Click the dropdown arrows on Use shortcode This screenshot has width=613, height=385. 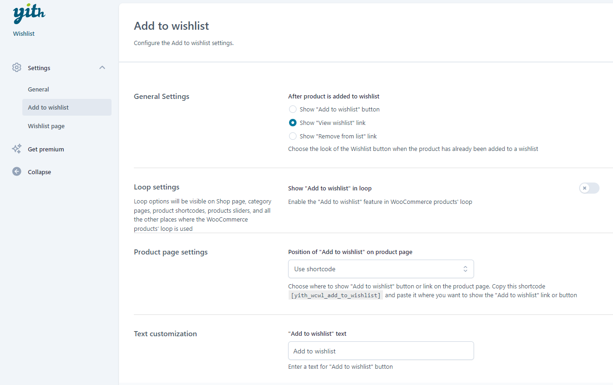click(465, 269)
